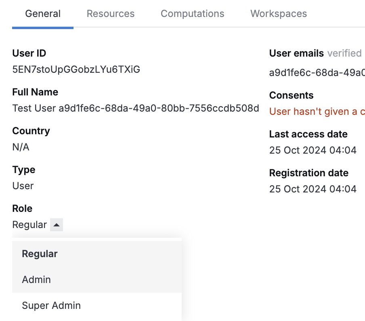The width and height of the screenshot is (365, 321).
Task: Open the Resources tab
Action: (x=111, y=14)
